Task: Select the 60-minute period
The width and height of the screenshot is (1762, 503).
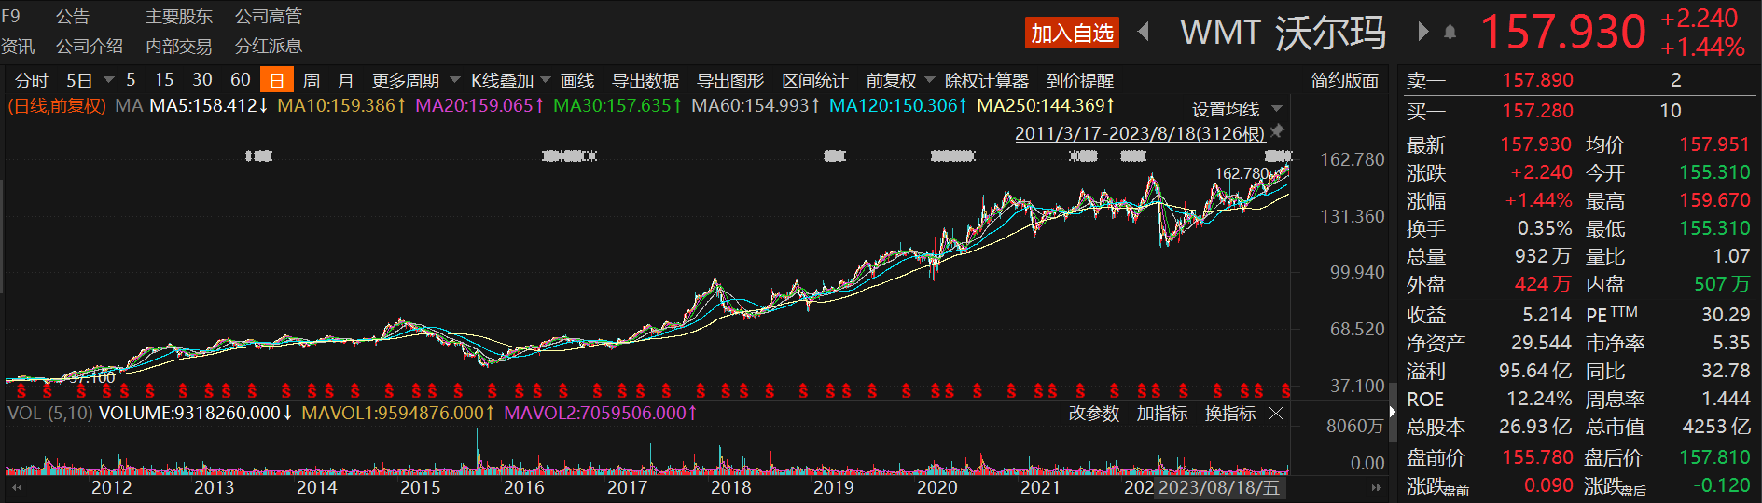Action: (x=241, y=80)
